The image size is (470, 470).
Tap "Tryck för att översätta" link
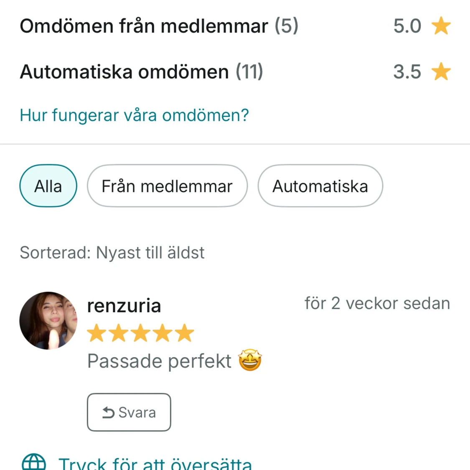155,464
